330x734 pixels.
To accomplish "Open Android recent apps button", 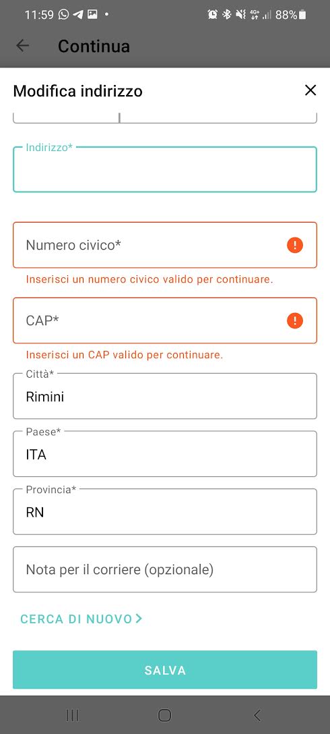I will tap(72, 715).
